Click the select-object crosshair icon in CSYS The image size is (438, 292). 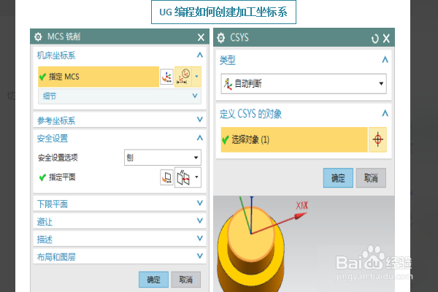(x=377, y=139)
